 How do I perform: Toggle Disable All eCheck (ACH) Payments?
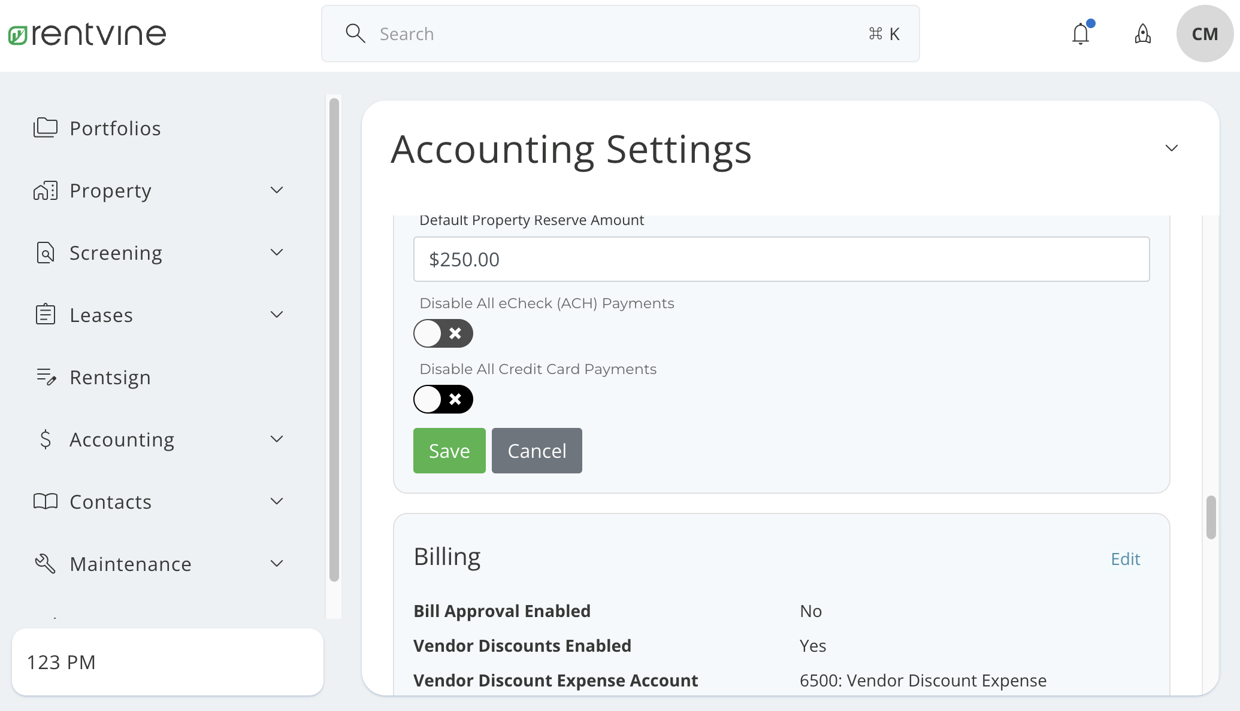click(x=443, y=333)
